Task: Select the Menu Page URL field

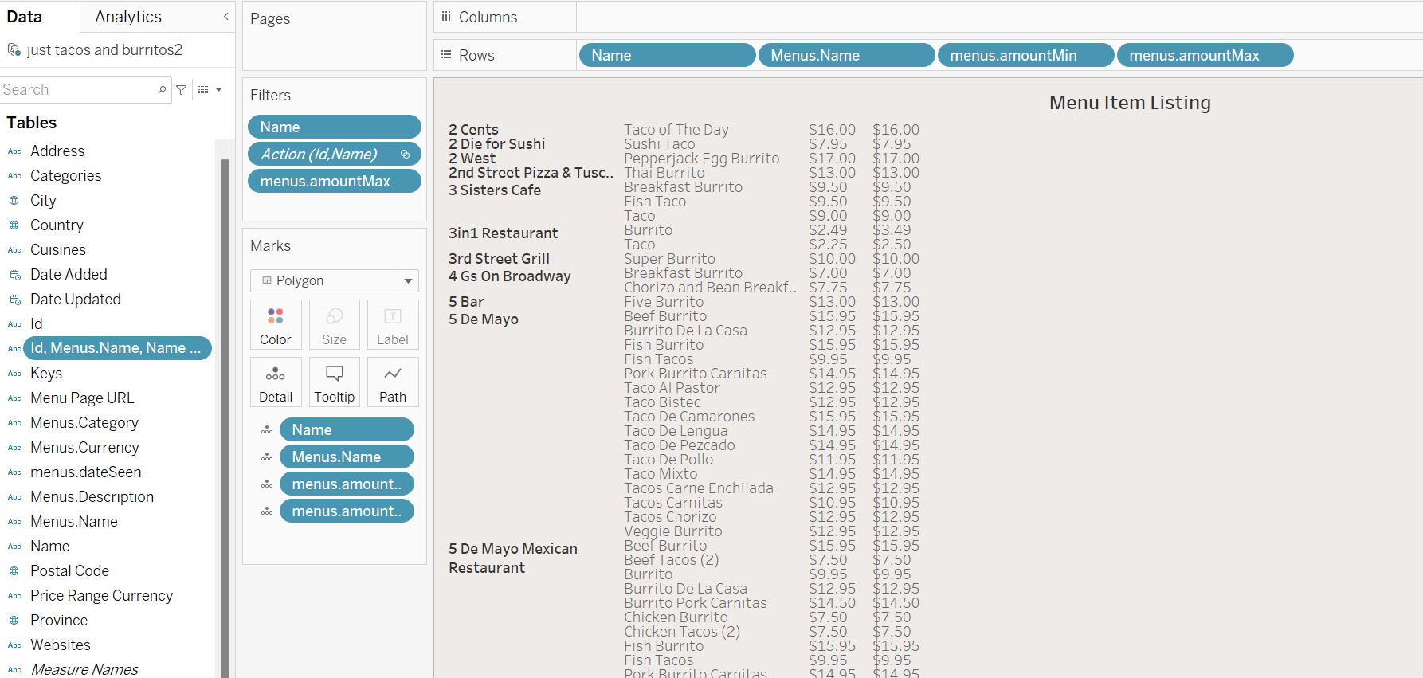Action: (x=82, y=398)
